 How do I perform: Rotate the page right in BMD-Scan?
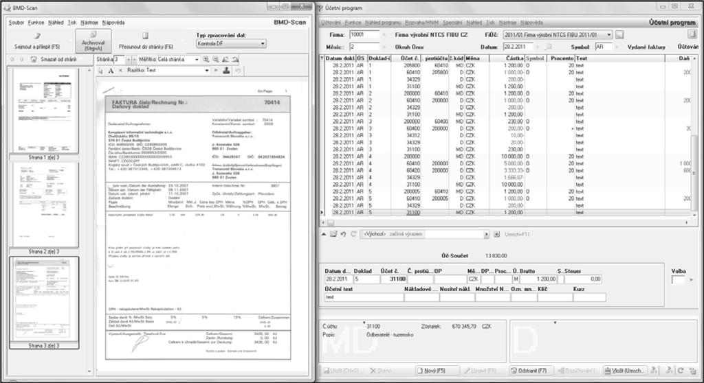pos(235,59)
